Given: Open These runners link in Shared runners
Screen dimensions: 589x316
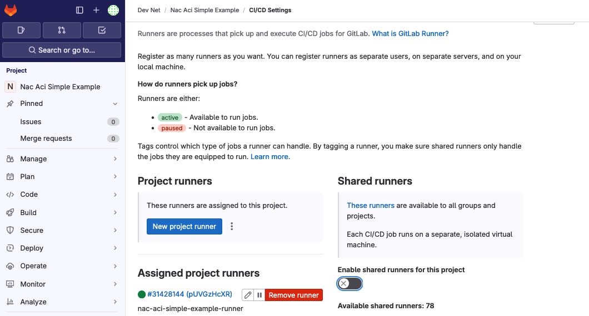Looking at the screenshot, I should pos(371,206).
